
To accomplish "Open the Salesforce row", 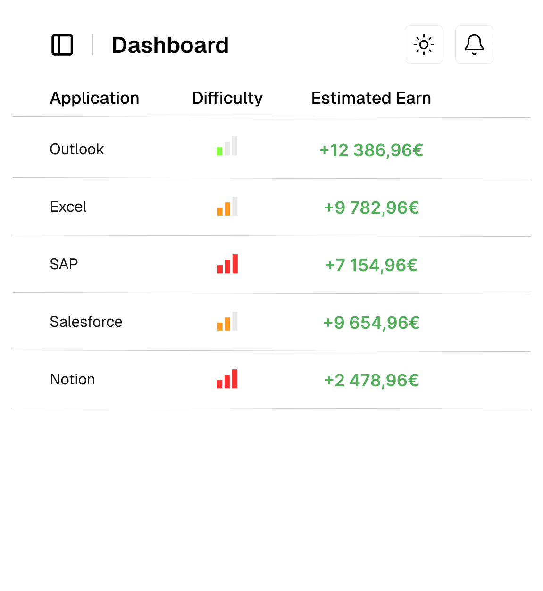I will (x=272, y=323).
